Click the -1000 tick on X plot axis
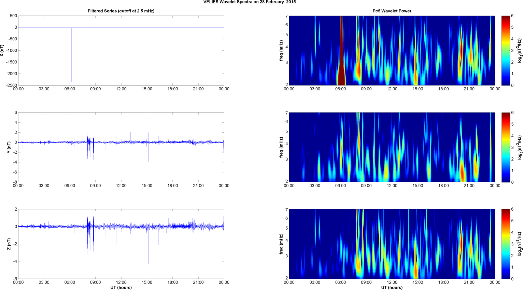 [11, 50]
